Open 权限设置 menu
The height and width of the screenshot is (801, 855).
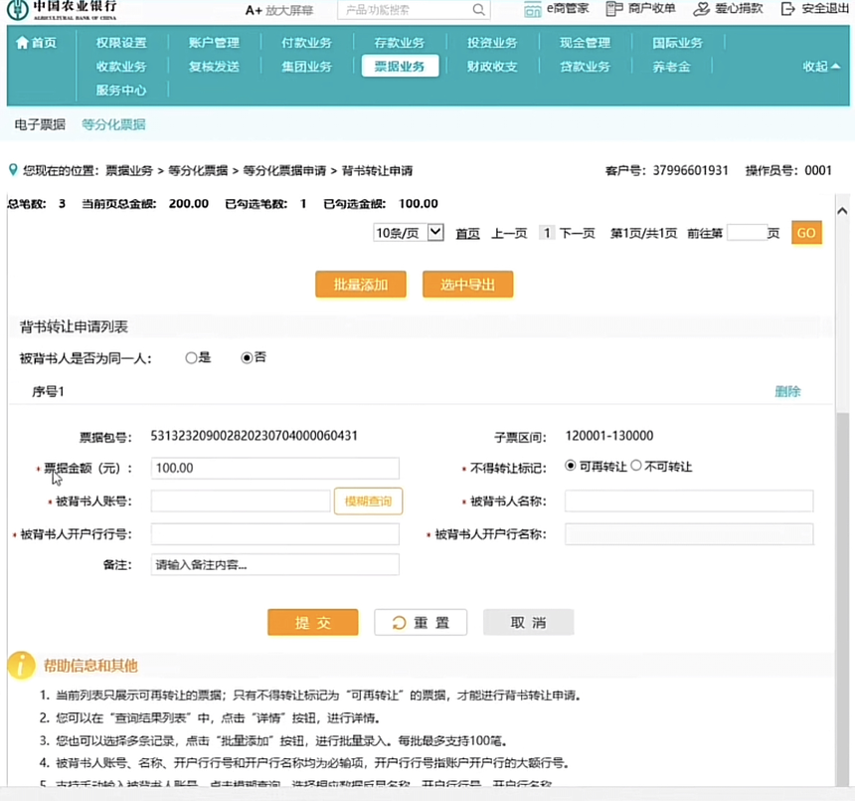click(x=121, y=43)
